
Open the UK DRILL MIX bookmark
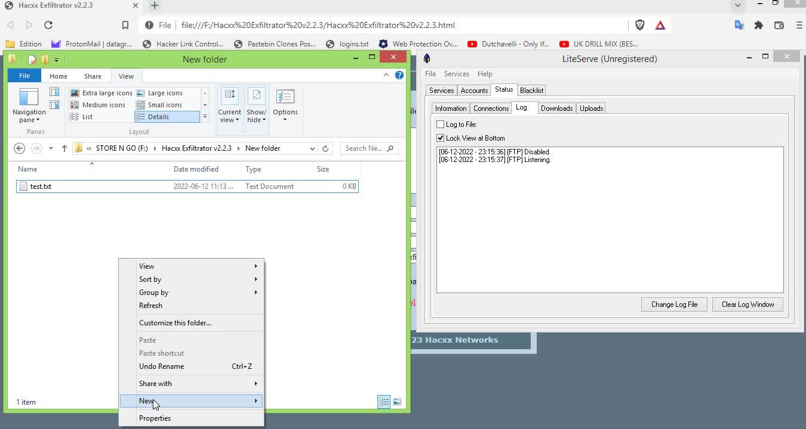[x=599, y=43]
